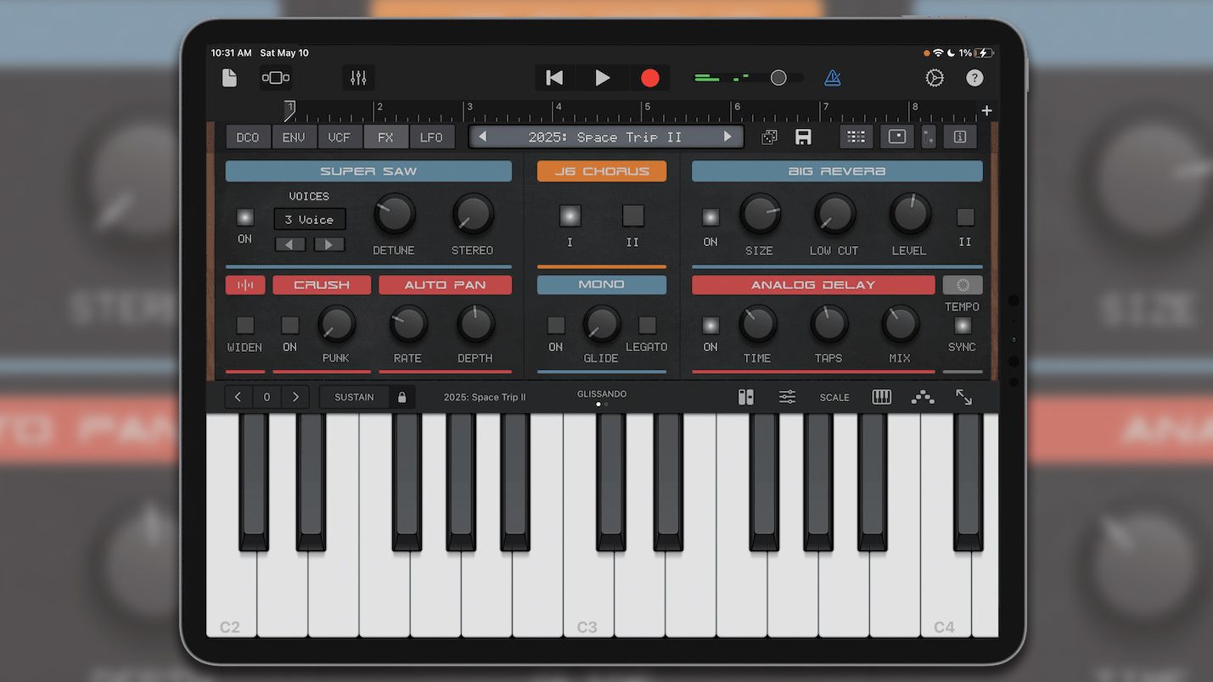
Task: Open song settings gear icon
Action: click(935, 78)
